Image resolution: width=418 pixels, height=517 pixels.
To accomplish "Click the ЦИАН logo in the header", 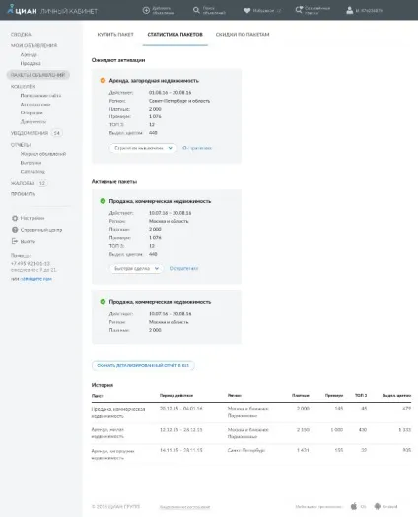I will coord(22,10).
